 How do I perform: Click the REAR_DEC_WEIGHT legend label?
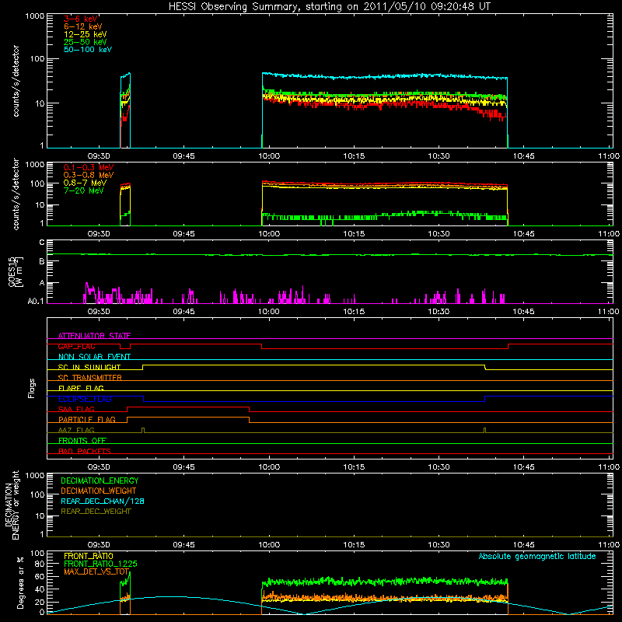coord(96,512)
